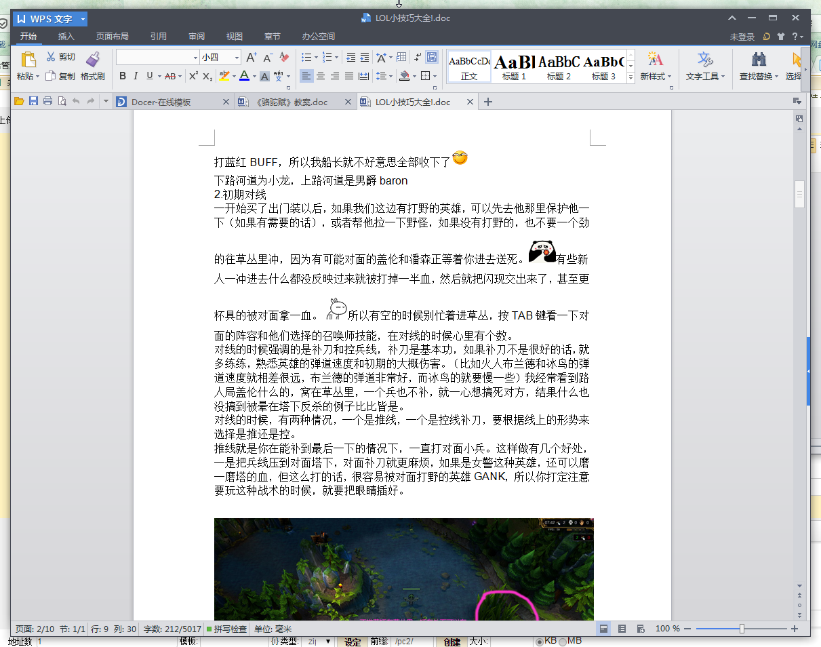Undo last action arrow in quick toolbar

click(76, 102)
